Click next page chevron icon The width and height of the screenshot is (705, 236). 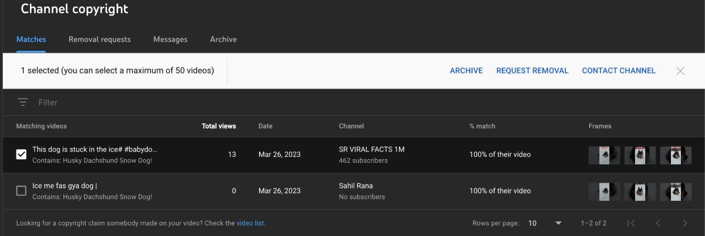tap(684, 223)
